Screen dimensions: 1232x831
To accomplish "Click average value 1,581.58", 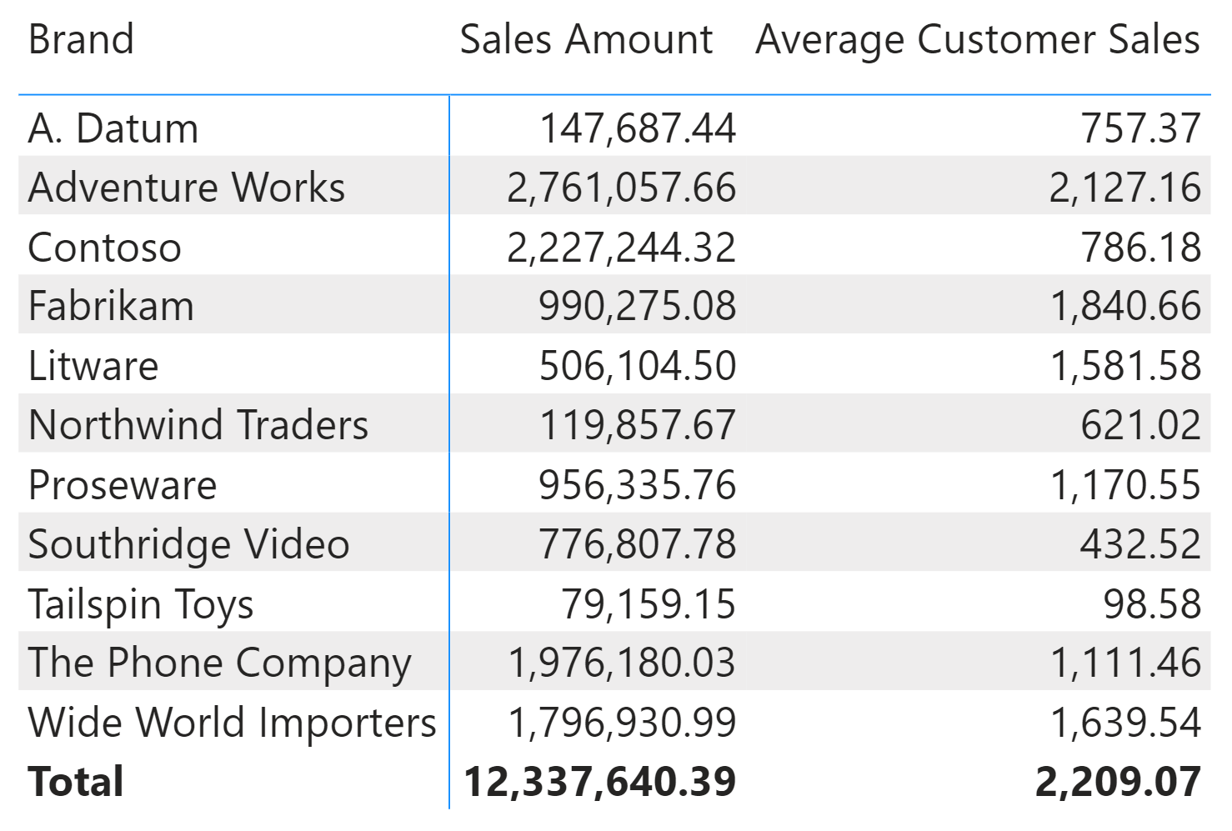I will 1125,365.
